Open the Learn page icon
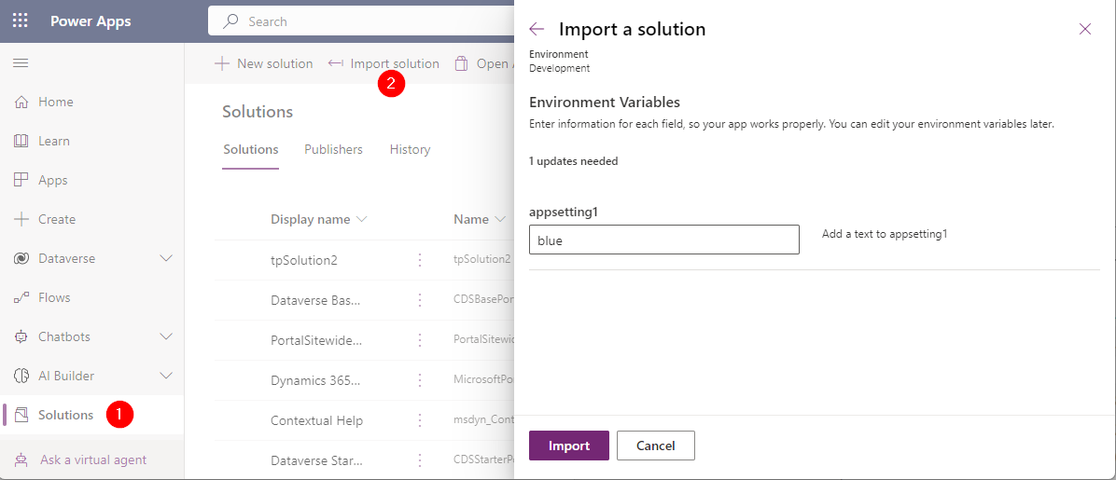The height and width of the screenshot is (480, 1116). 21,141
